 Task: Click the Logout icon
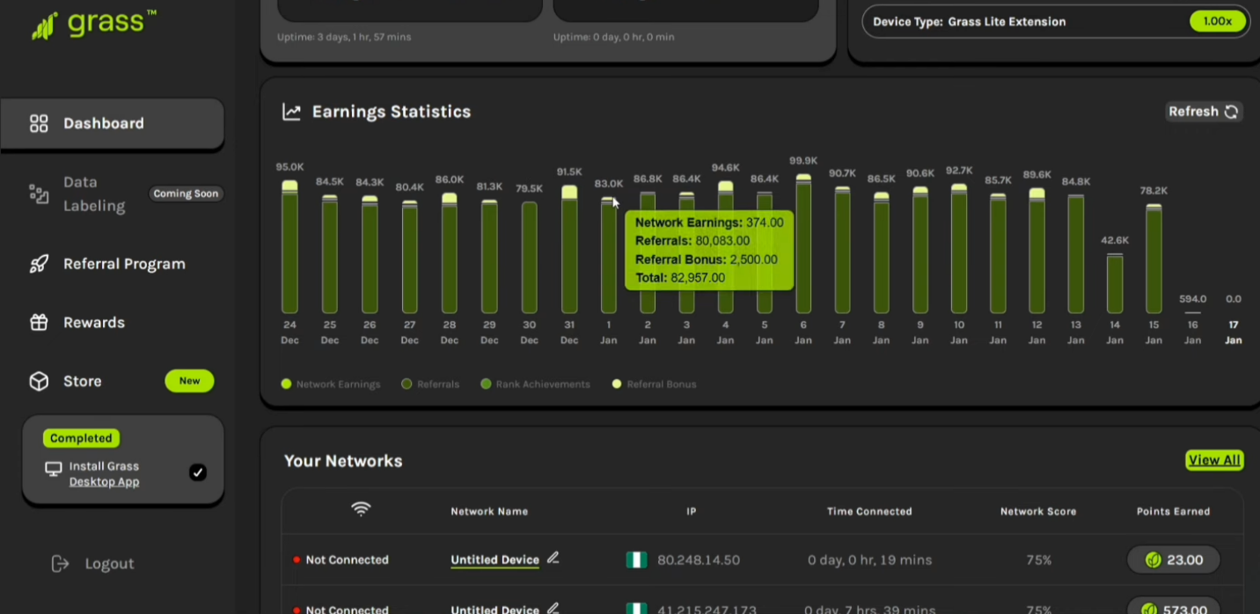60,564
